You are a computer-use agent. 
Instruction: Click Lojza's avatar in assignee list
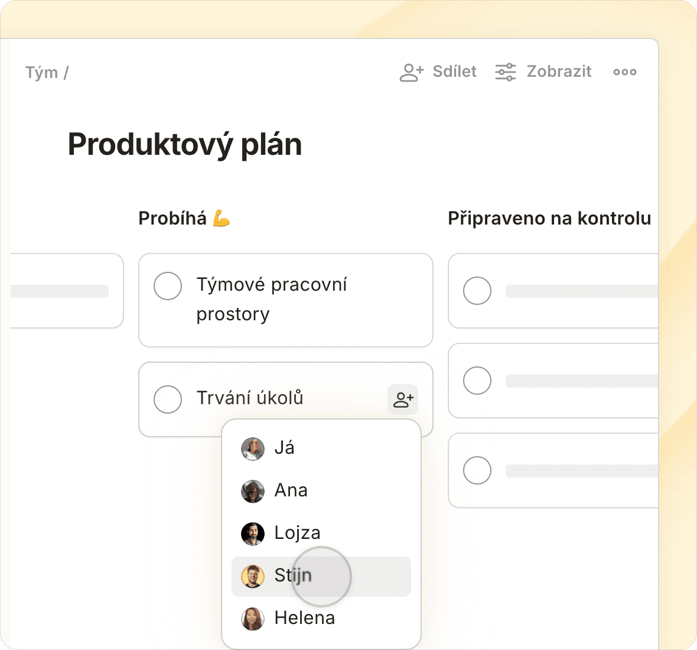[253, 534]
